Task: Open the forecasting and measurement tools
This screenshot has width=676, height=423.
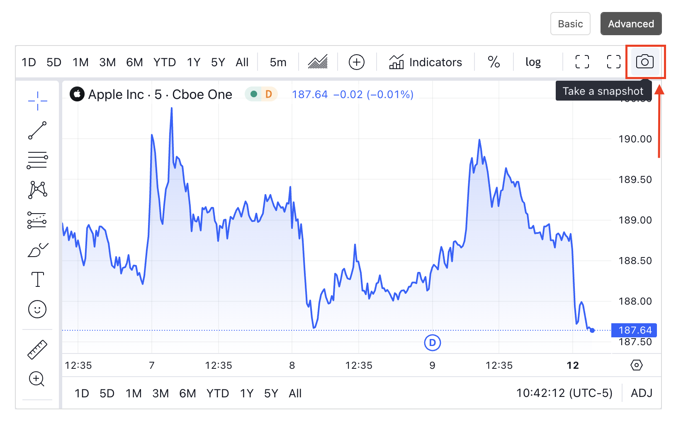Action: click(x=37, y=220)
